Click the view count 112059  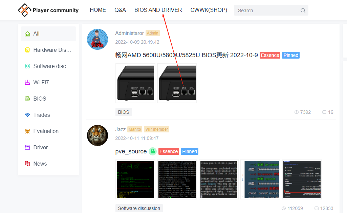pyautogui.click(x=295, y=208)
